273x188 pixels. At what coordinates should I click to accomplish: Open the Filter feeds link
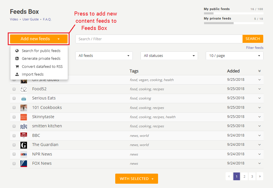point(255,47)
